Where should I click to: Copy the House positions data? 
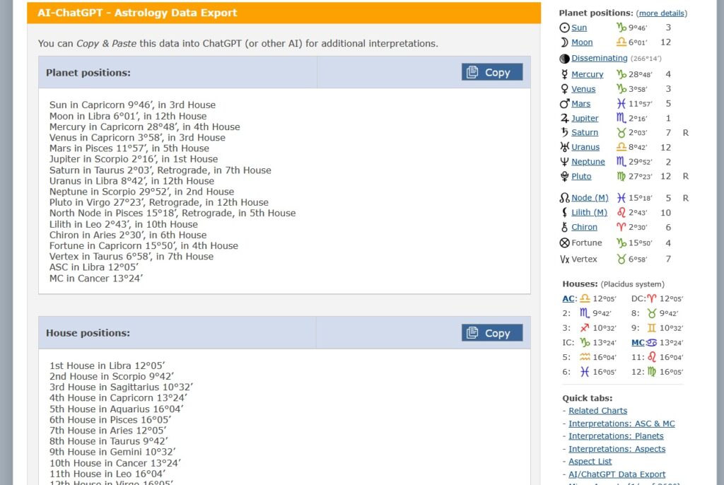click(x=492, y=333)
